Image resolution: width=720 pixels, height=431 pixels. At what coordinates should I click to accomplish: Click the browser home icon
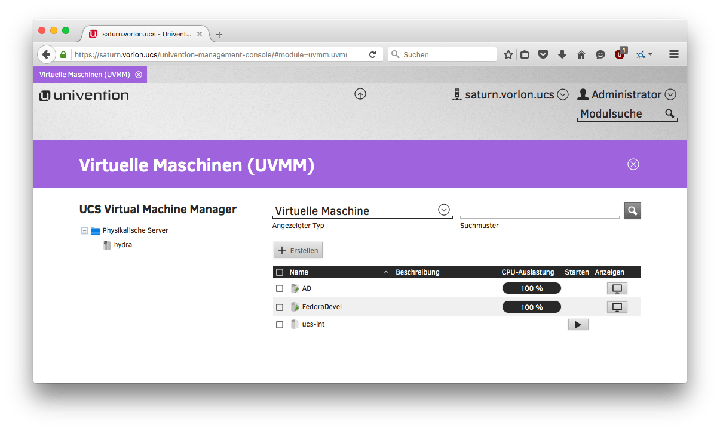(x=581, y=54)
